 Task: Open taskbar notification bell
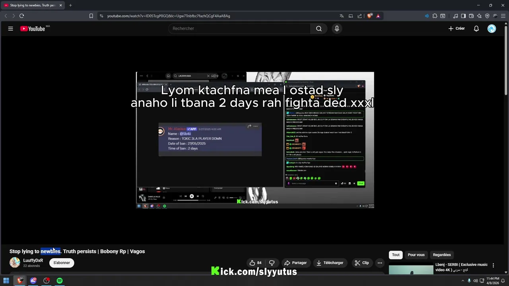point(503,281)
